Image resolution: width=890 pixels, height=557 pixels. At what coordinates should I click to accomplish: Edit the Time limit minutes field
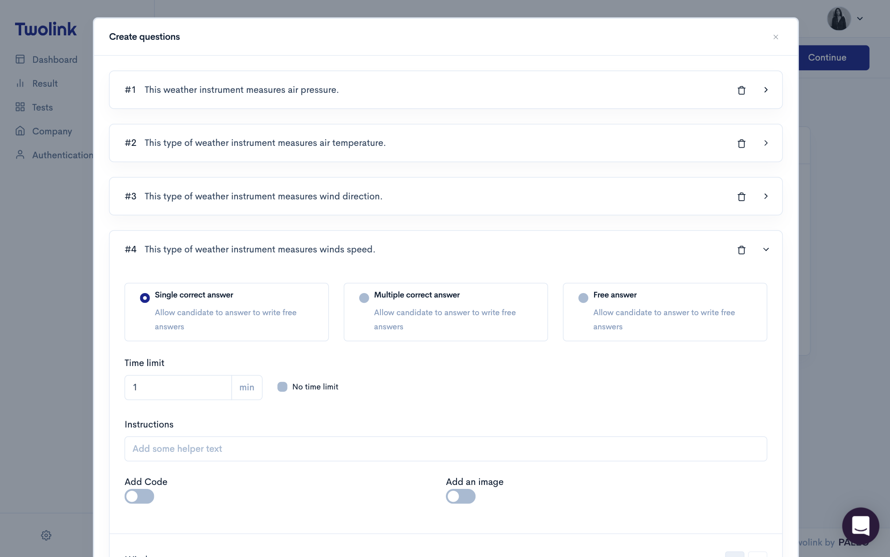click(178, 387)
